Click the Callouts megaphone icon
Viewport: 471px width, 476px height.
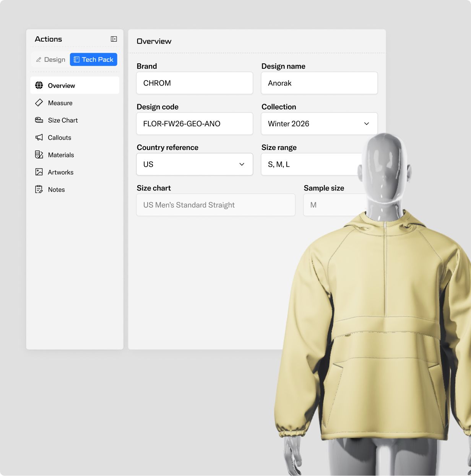(x=39, y=137)
